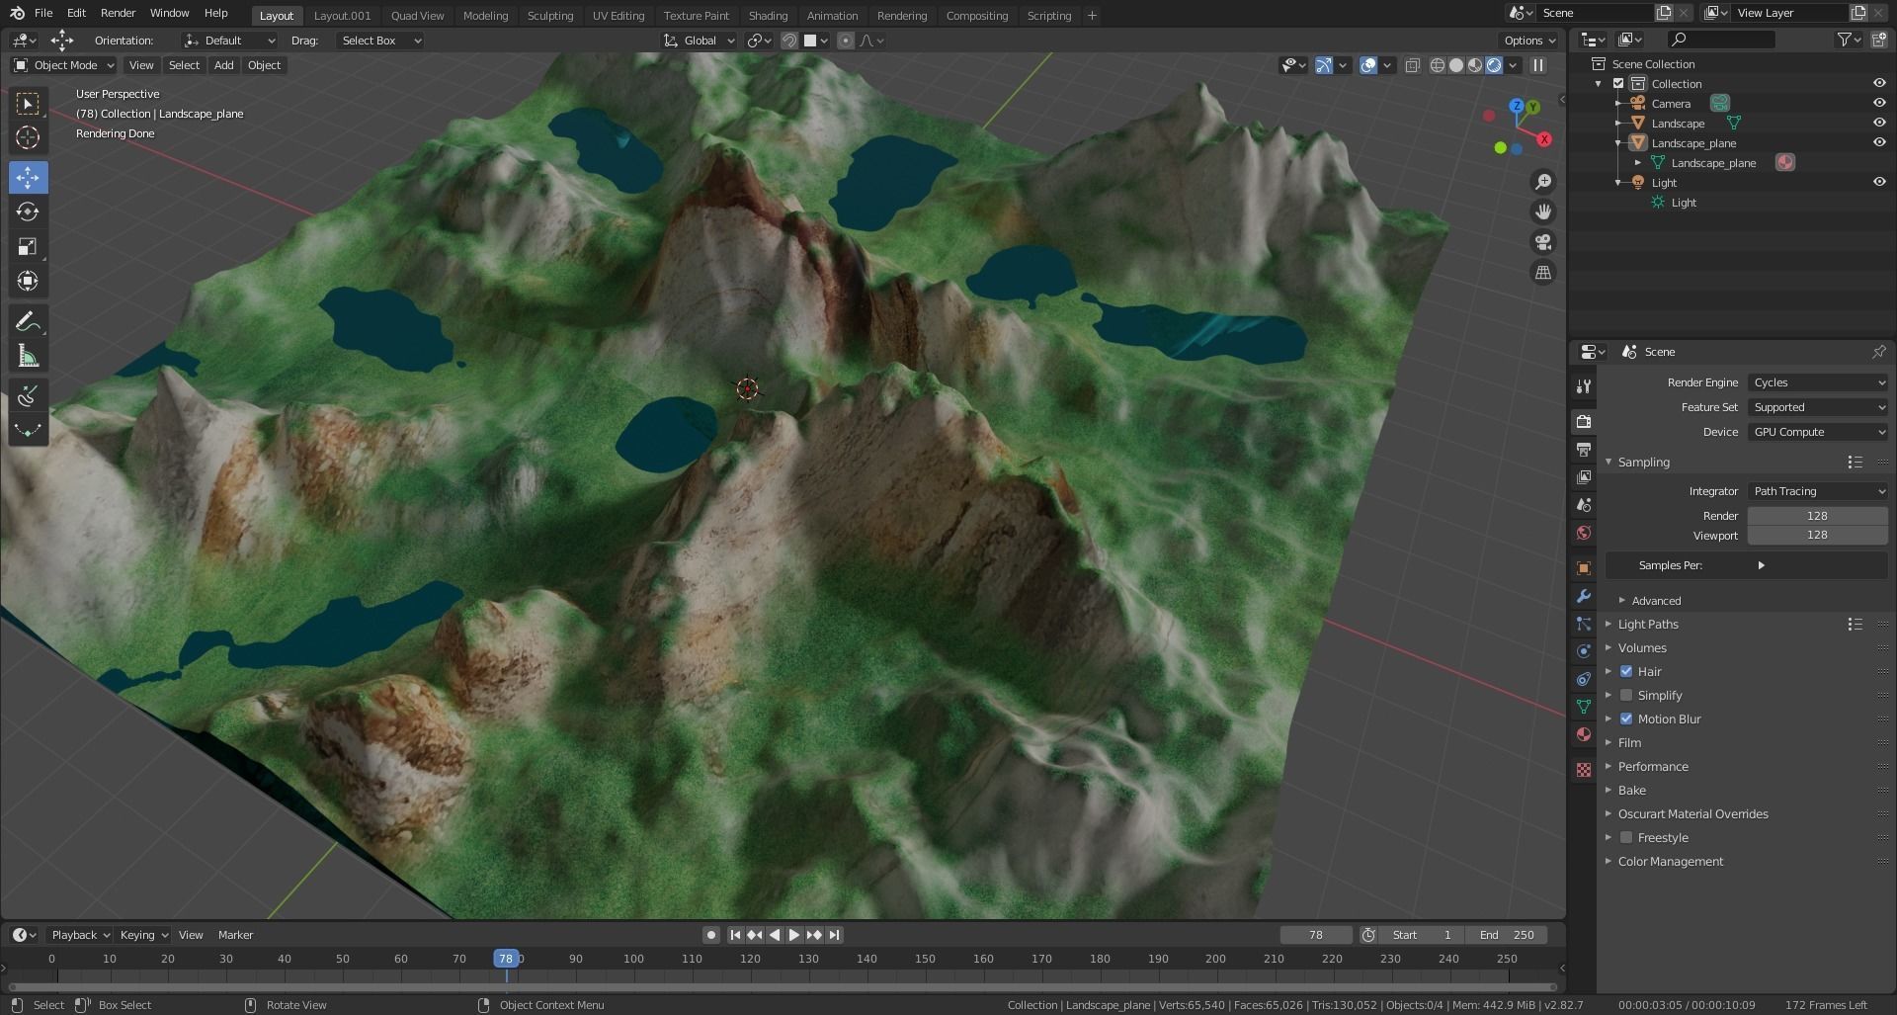Hide the Camera object in outliner
The image size is (1897, 1015).
tap(1878, 103)
